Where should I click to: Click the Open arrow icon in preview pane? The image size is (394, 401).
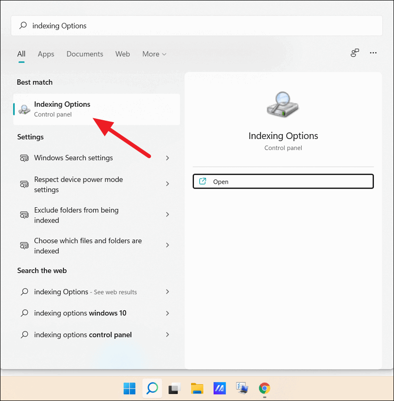(x=203, y=181)
